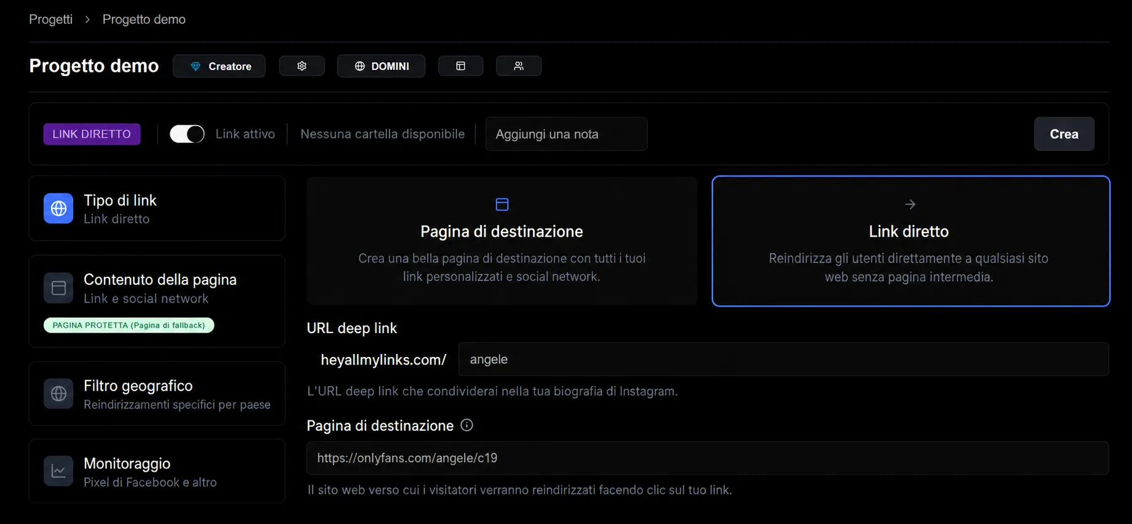Click the window icon on Pagina di destinazione card
This screenshot has width=1132, height=524.
tap(502, 204)
